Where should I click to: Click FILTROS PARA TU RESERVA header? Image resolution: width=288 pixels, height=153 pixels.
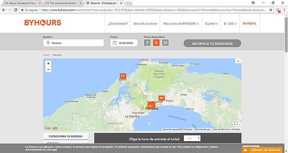[65, 137]
